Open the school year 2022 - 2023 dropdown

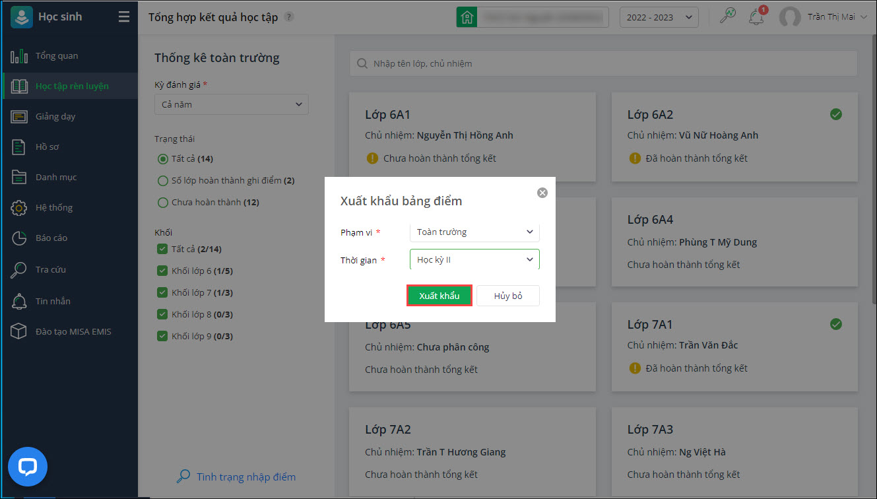[659, 17]
